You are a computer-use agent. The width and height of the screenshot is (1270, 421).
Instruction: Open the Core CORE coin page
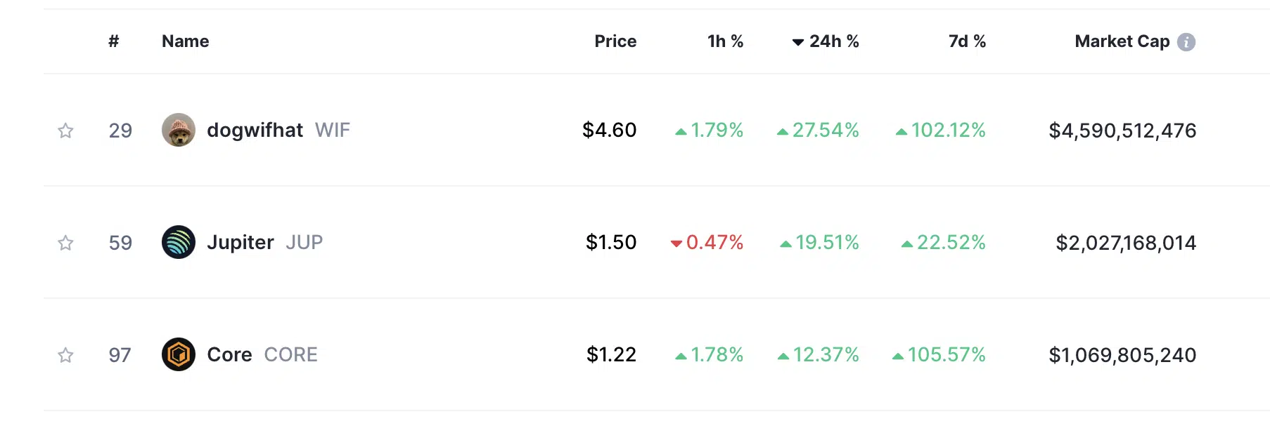coord(262,354)
